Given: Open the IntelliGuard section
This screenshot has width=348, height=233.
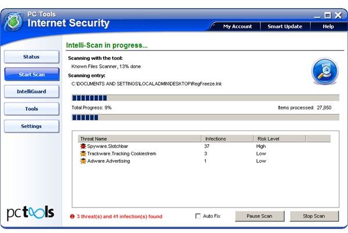Looking at the screenshot, I should pyautogui.click(x=31, y=92).
